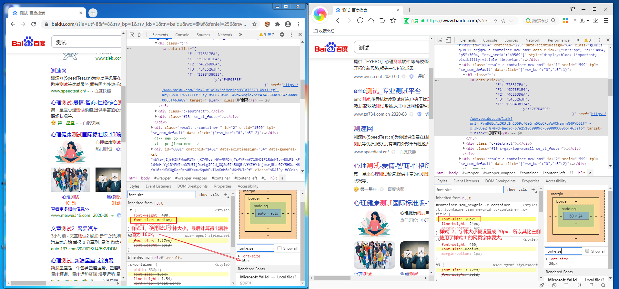Click the bear extension icon in Chrome
This screenshot has height=289, width=619.
click(267, 24)
